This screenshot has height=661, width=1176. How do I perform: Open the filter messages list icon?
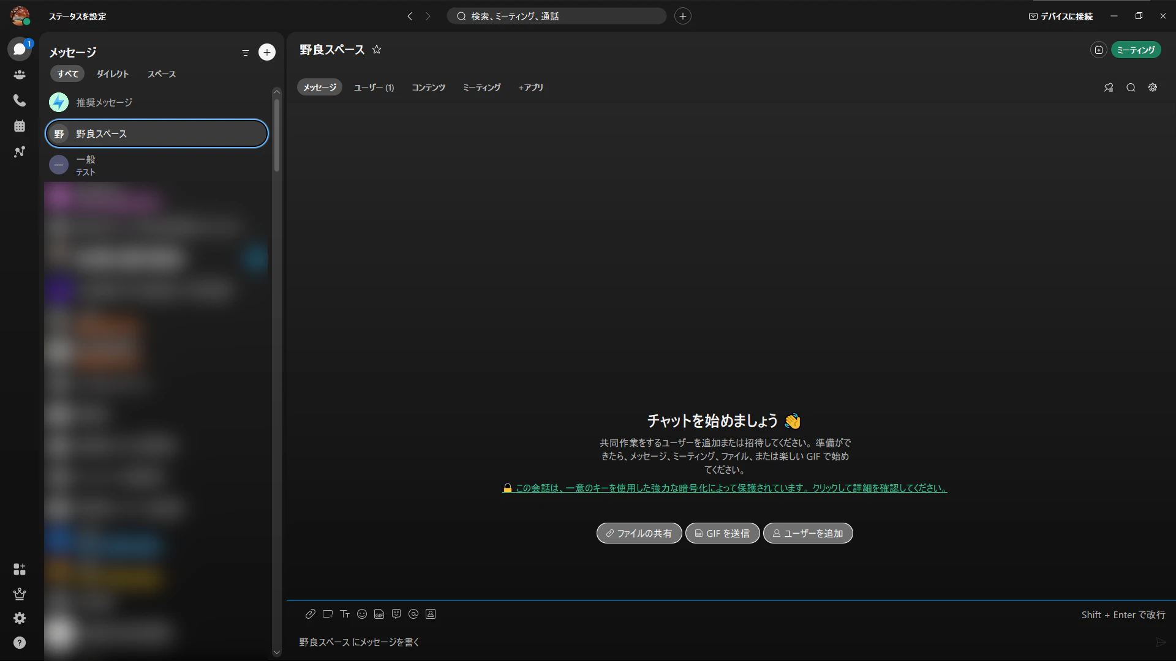pyautogui.click(x=246, y=53)
